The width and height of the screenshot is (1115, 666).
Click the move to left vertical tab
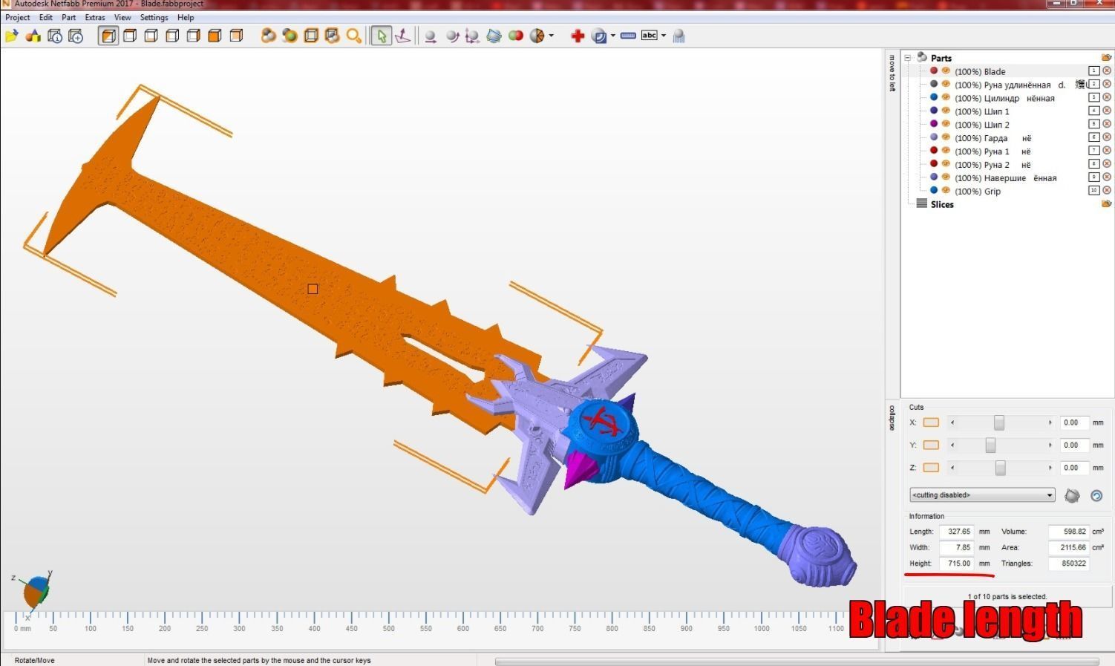892,73
